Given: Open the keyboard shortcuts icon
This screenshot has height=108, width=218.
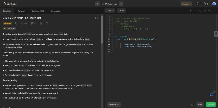Looking at the screenshot, I should pyautogui.click(x=205, y=10).
